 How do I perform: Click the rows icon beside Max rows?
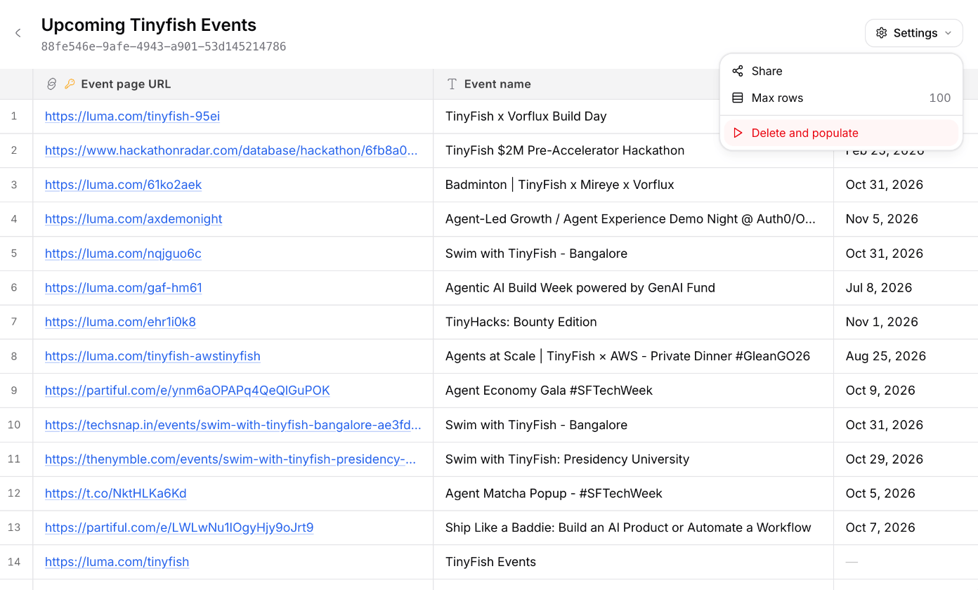pyautogui.click(x=738, y=98)
